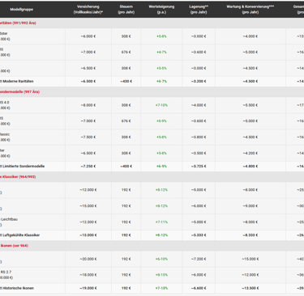Open the Sondermodelle (997 Ära) section heading
304x296 pixels.
point(19,92)
